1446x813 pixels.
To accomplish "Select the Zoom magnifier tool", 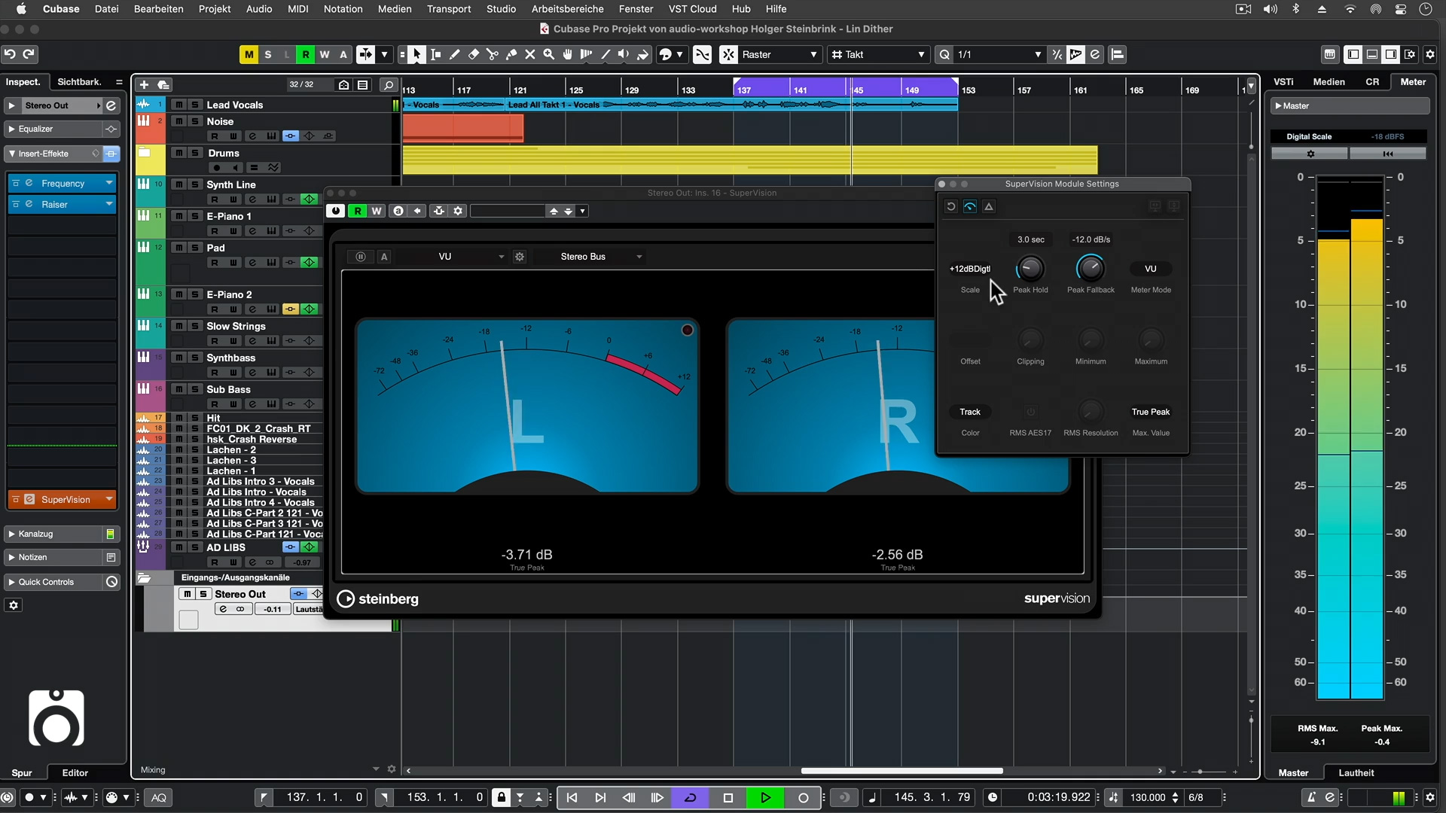I will tap(549, 54).
